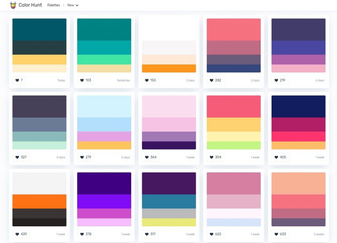This screenshot has height=243, width=337.
Task: Toggle like on the 439-likes palette
Action: [18, 234]
